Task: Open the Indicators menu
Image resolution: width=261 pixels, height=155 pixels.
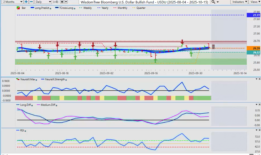Action: (x=239, y=2)
